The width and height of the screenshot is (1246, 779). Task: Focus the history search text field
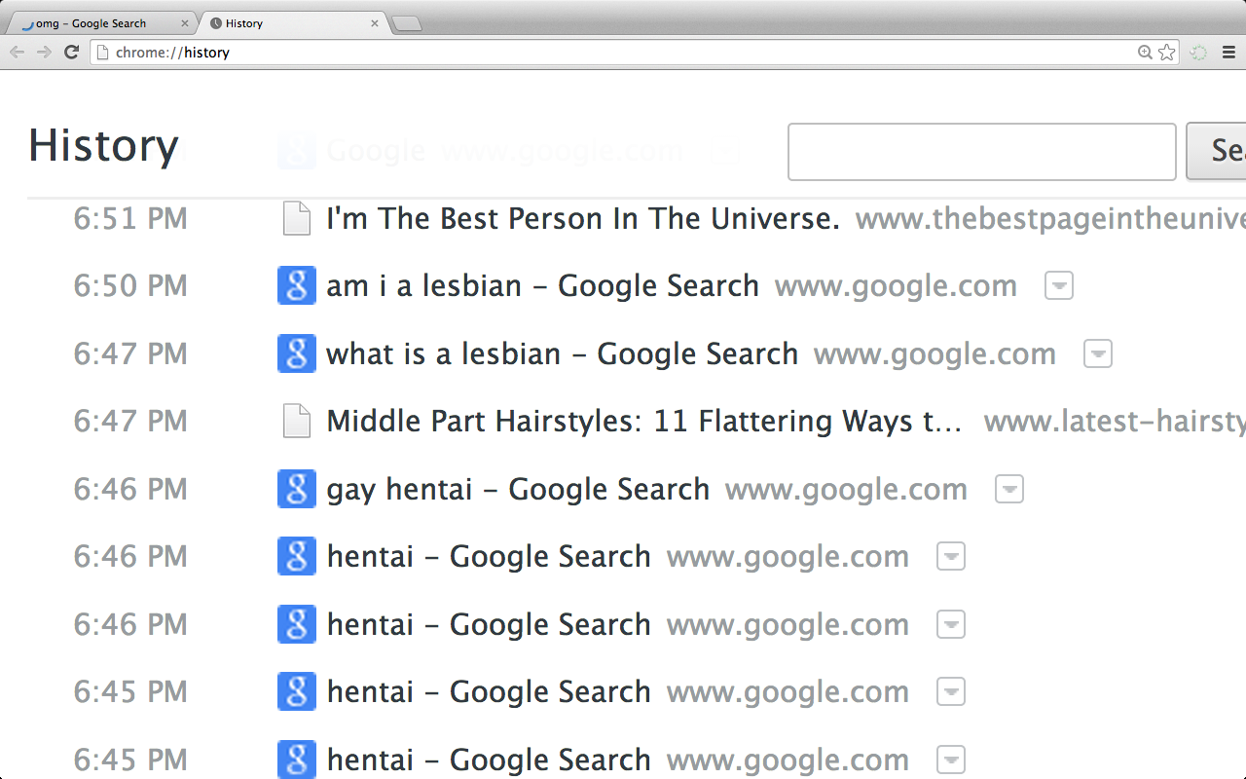click(982, 152)
